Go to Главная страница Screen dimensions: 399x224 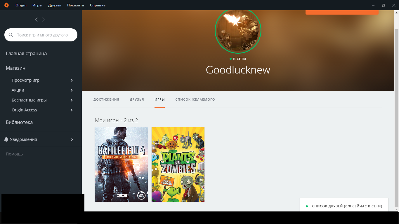[x=26, y=53]
